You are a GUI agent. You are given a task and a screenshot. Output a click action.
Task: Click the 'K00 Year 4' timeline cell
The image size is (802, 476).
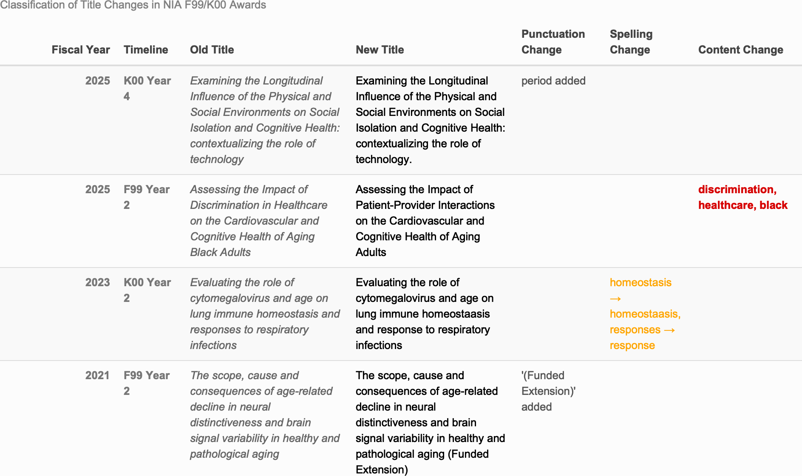click(x=147, y=88)
